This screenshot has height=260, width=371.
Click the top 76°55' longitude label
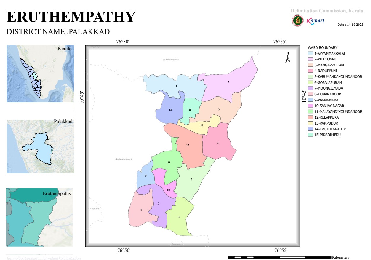click(279, 42)
